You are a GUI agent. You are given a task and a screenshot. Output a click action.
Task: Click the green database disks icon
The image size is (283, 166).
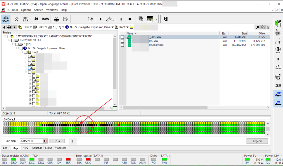[x=278, y=23]
